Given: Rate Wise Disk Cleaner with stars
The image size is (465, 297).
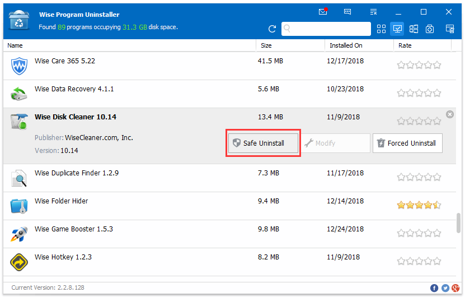Looking at the screenshot, I should click(x=419, y=121).
